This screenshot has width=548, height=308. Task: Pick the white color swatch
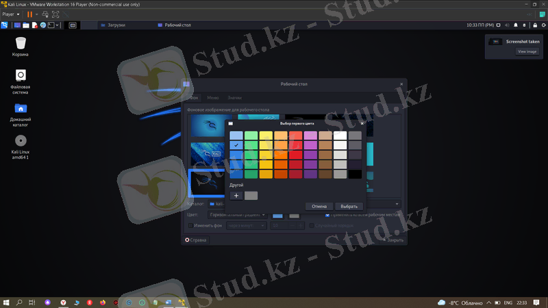pyautogui.click(x=340, y=136)
